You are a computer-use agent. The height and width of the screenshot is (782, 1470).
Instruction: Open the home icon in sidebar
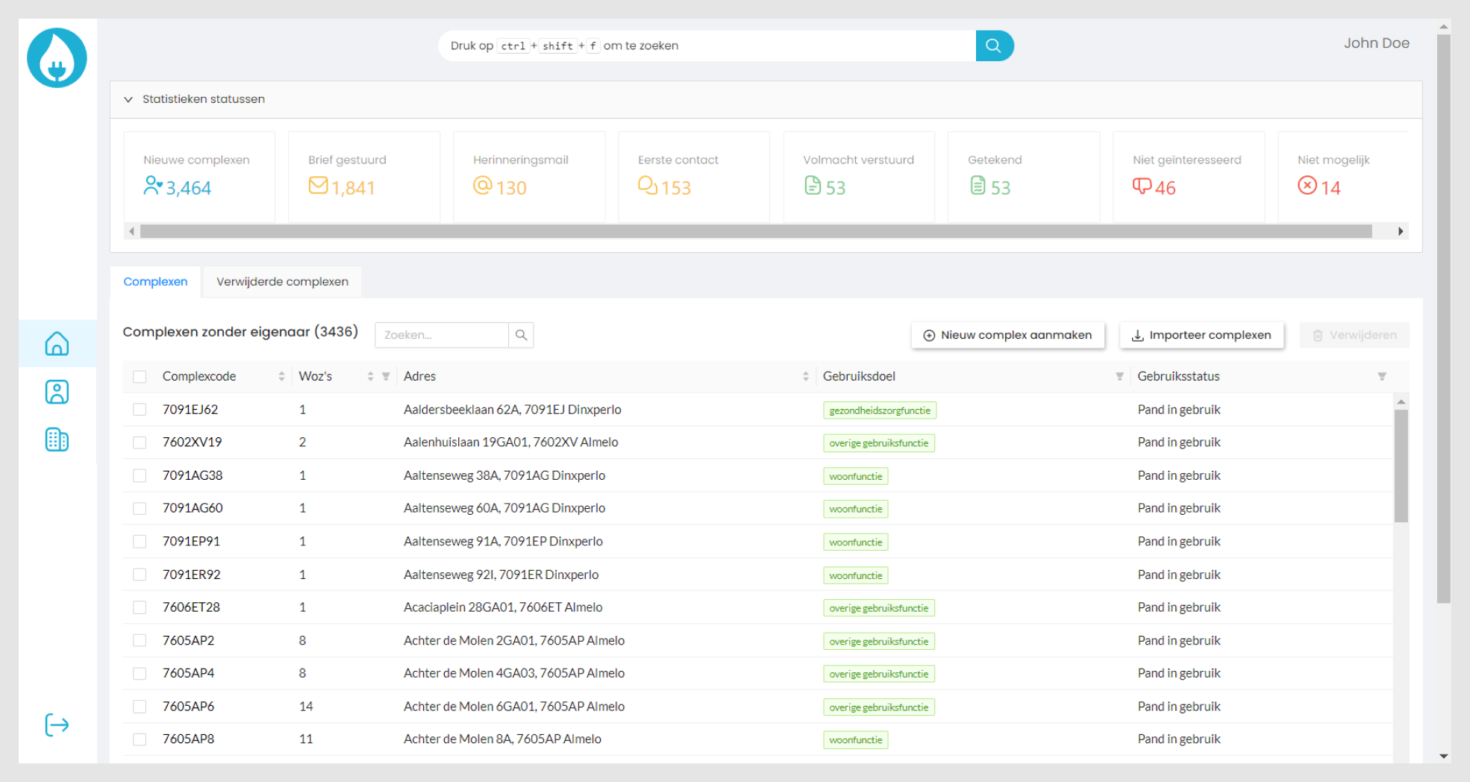coord(57,343)
